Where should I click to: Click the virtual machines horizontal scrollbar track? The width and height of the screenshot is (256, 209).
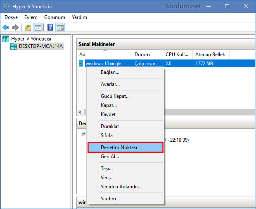click(209, 112)
